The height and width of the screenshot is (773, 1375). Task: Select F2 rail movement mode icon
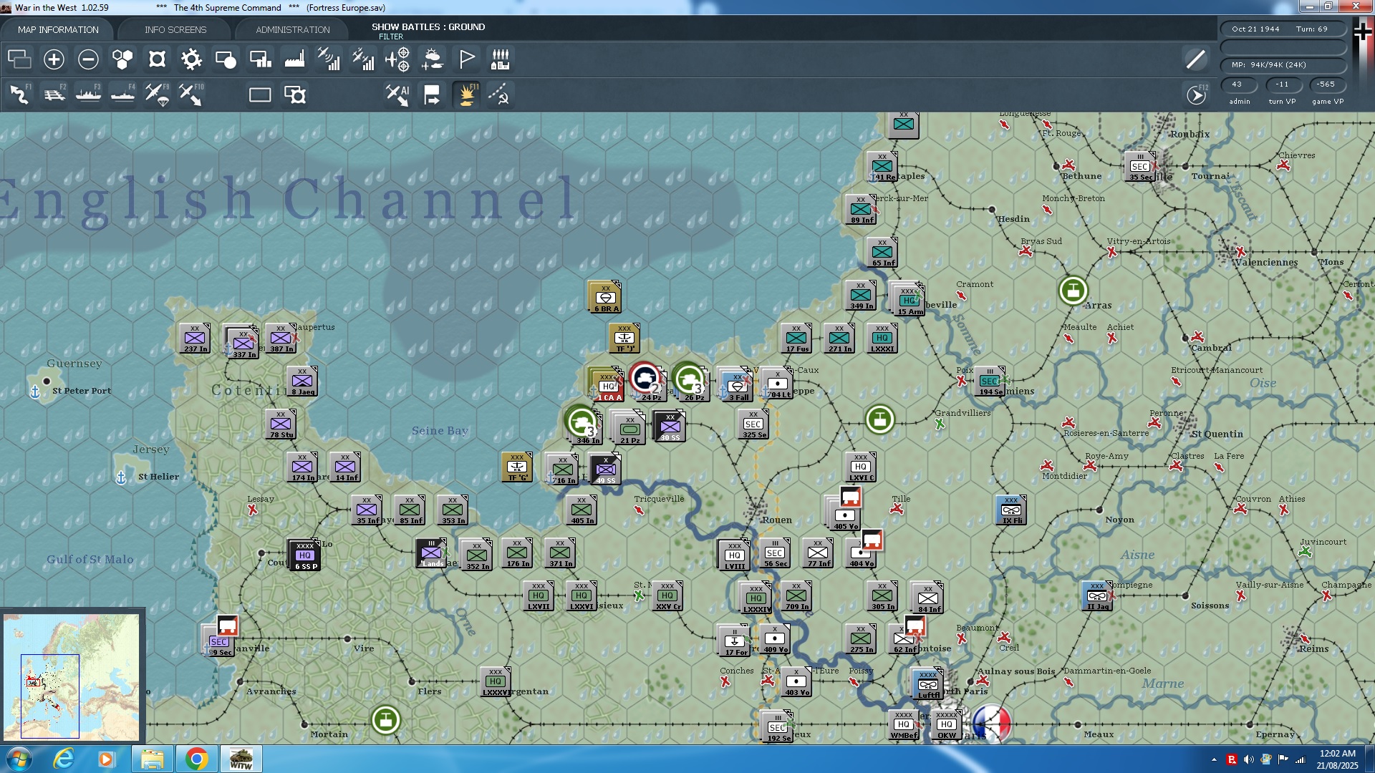point(54,94)
